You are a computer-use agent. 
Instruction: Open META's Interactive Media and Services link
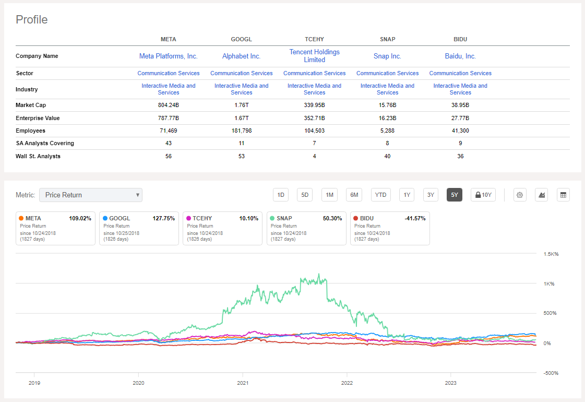tap(168, 89)
